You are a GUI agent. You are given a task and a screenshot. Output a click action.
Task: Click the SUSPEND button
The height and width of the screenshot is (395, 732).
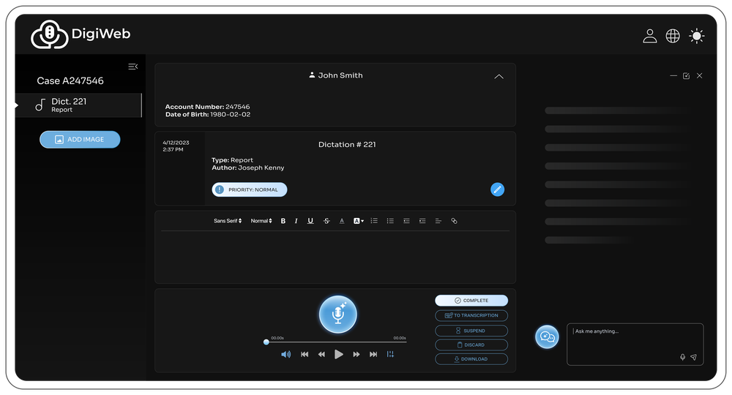[x=471, y=331]
